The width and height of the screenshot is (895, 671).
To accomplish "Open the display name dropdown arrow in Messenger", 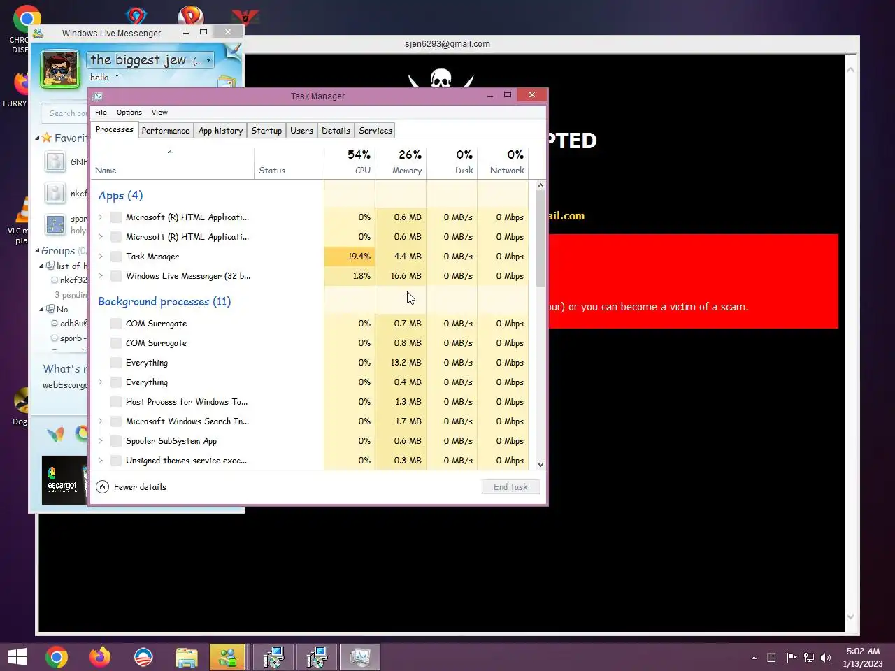I will 208,61.
